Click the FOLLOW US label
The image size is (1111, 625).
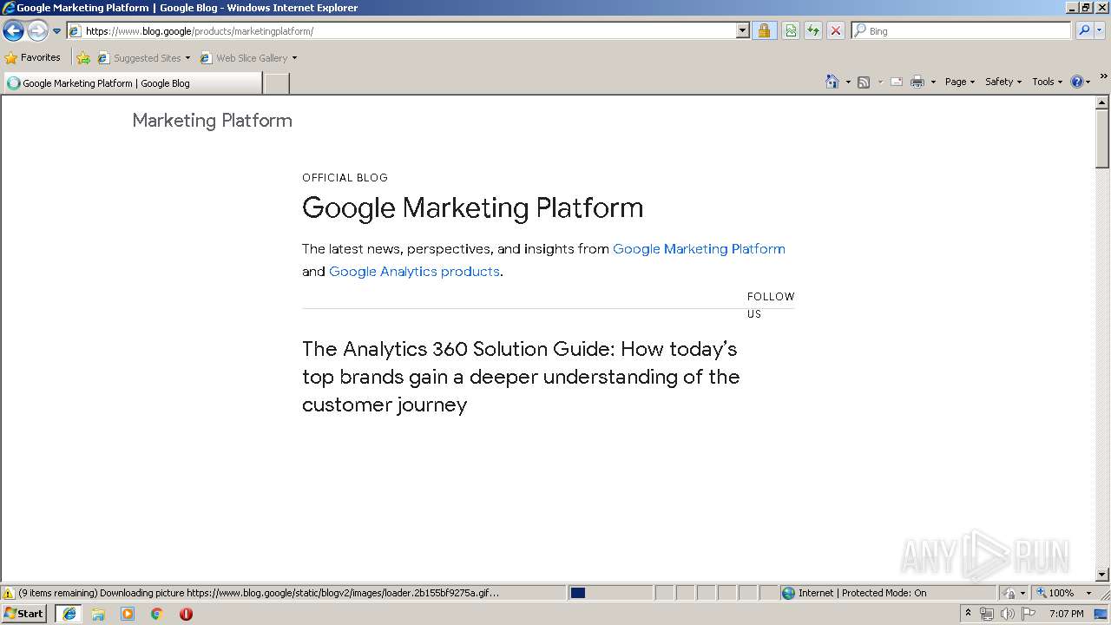(x=771, y=306)
